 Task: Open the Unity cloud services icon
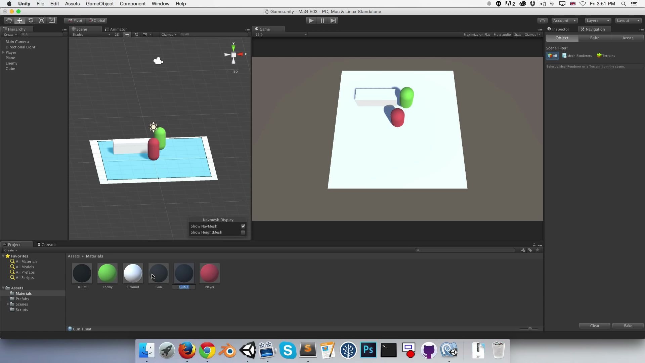[543, 21]
